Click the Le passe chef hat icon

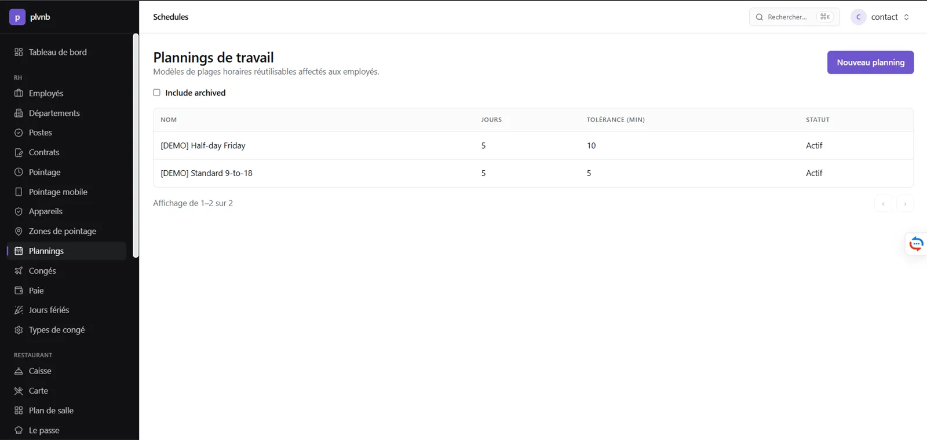(x=19, y=430)
